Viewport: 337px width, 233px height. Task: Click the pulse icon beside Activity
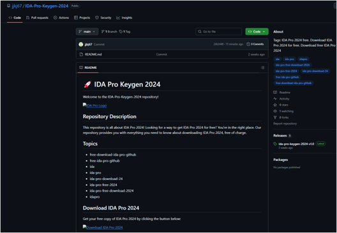tap(275, 99)
